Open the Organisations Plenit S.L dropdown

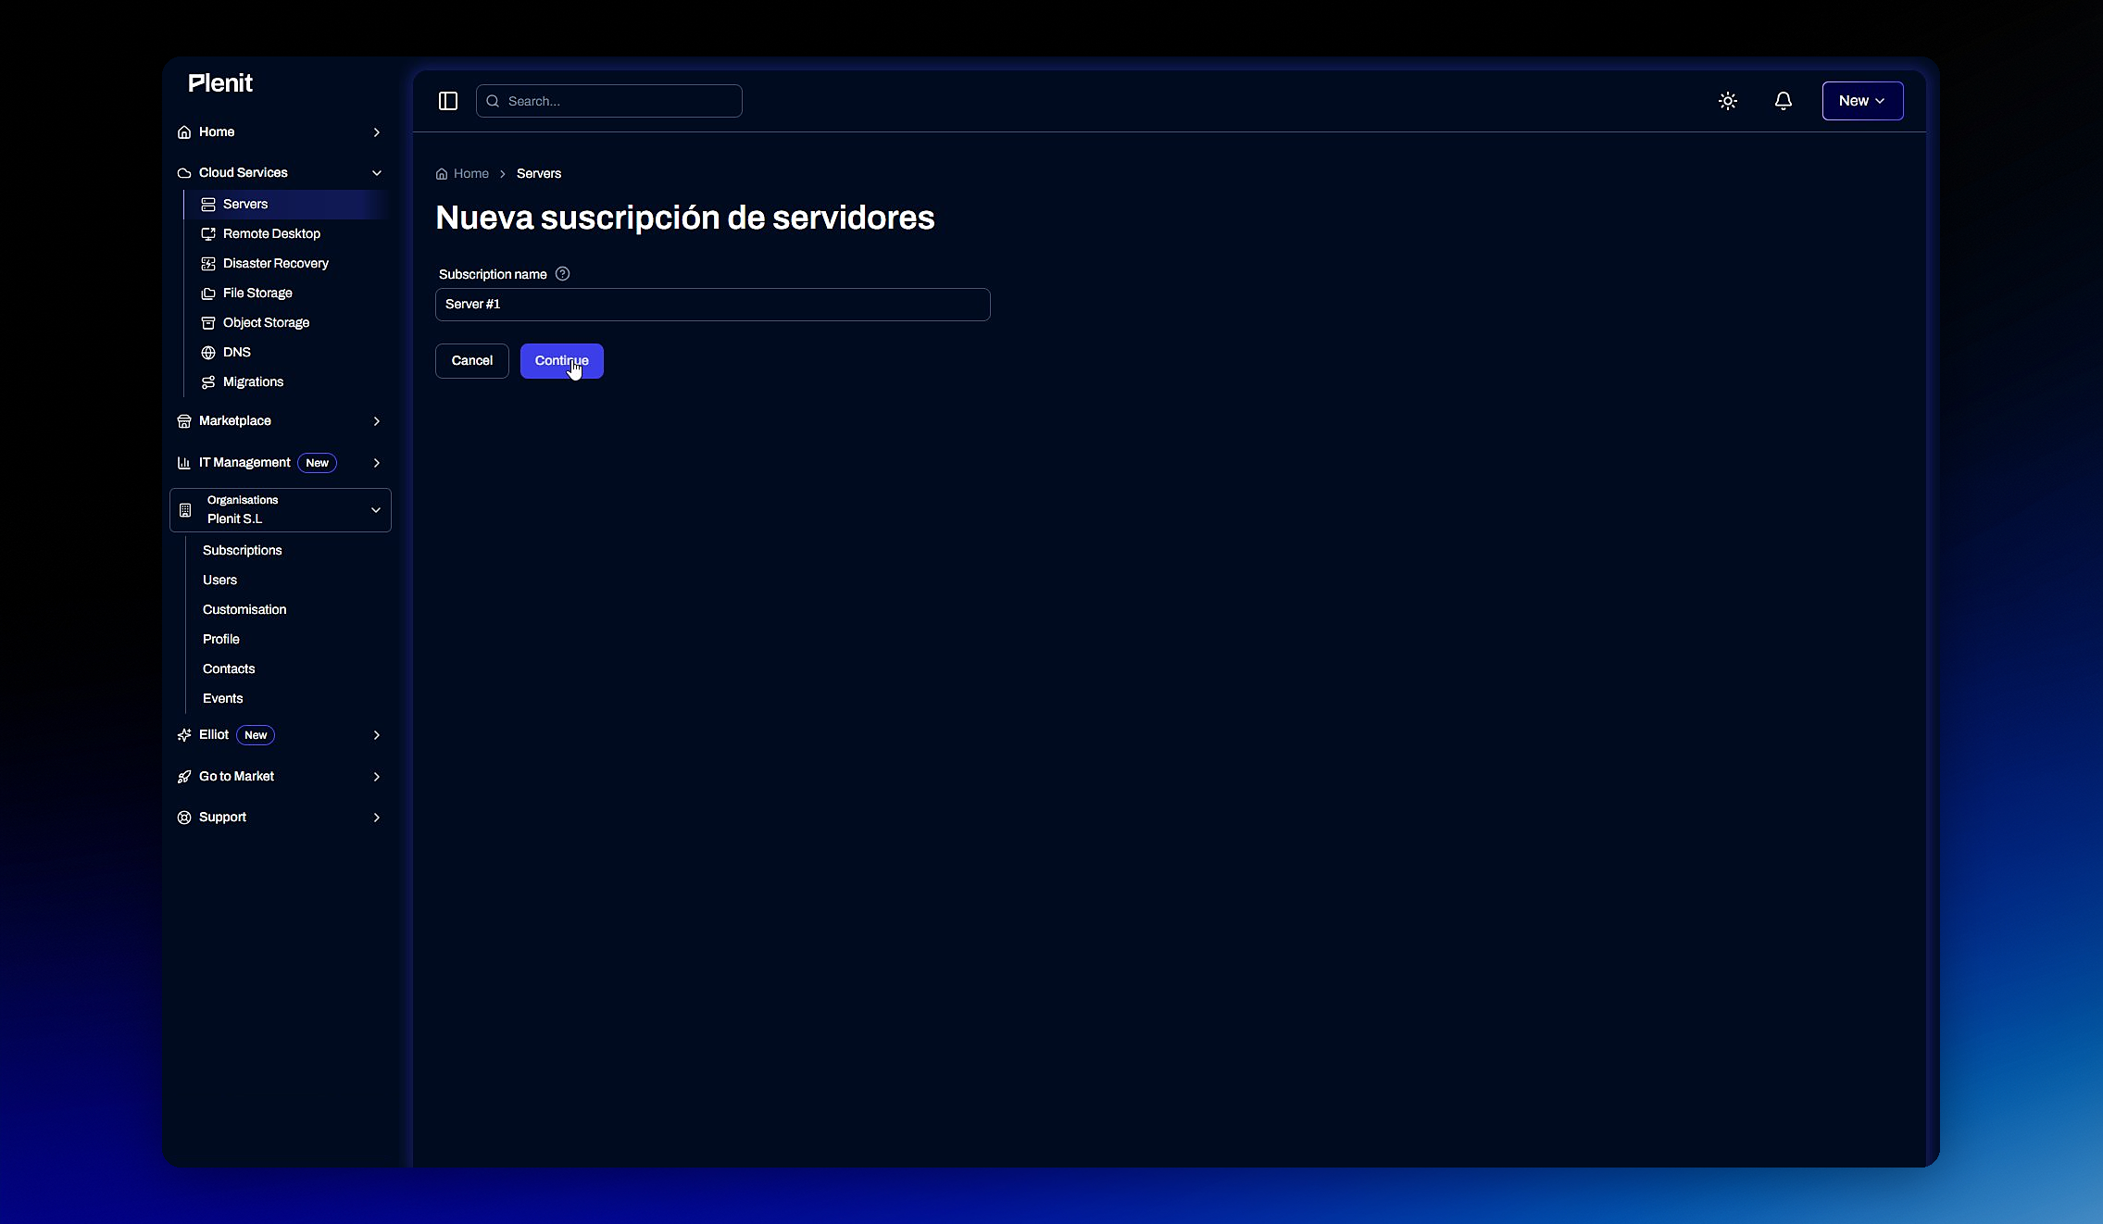point(281,510)
